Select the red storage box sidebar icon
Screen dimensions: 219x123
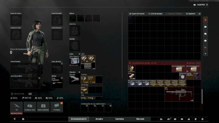click(x=205, y=47)
